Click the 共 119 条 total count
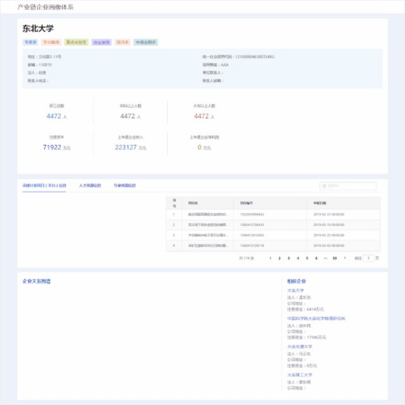Viewport: 405px width, 405px height. coord(246,258)
